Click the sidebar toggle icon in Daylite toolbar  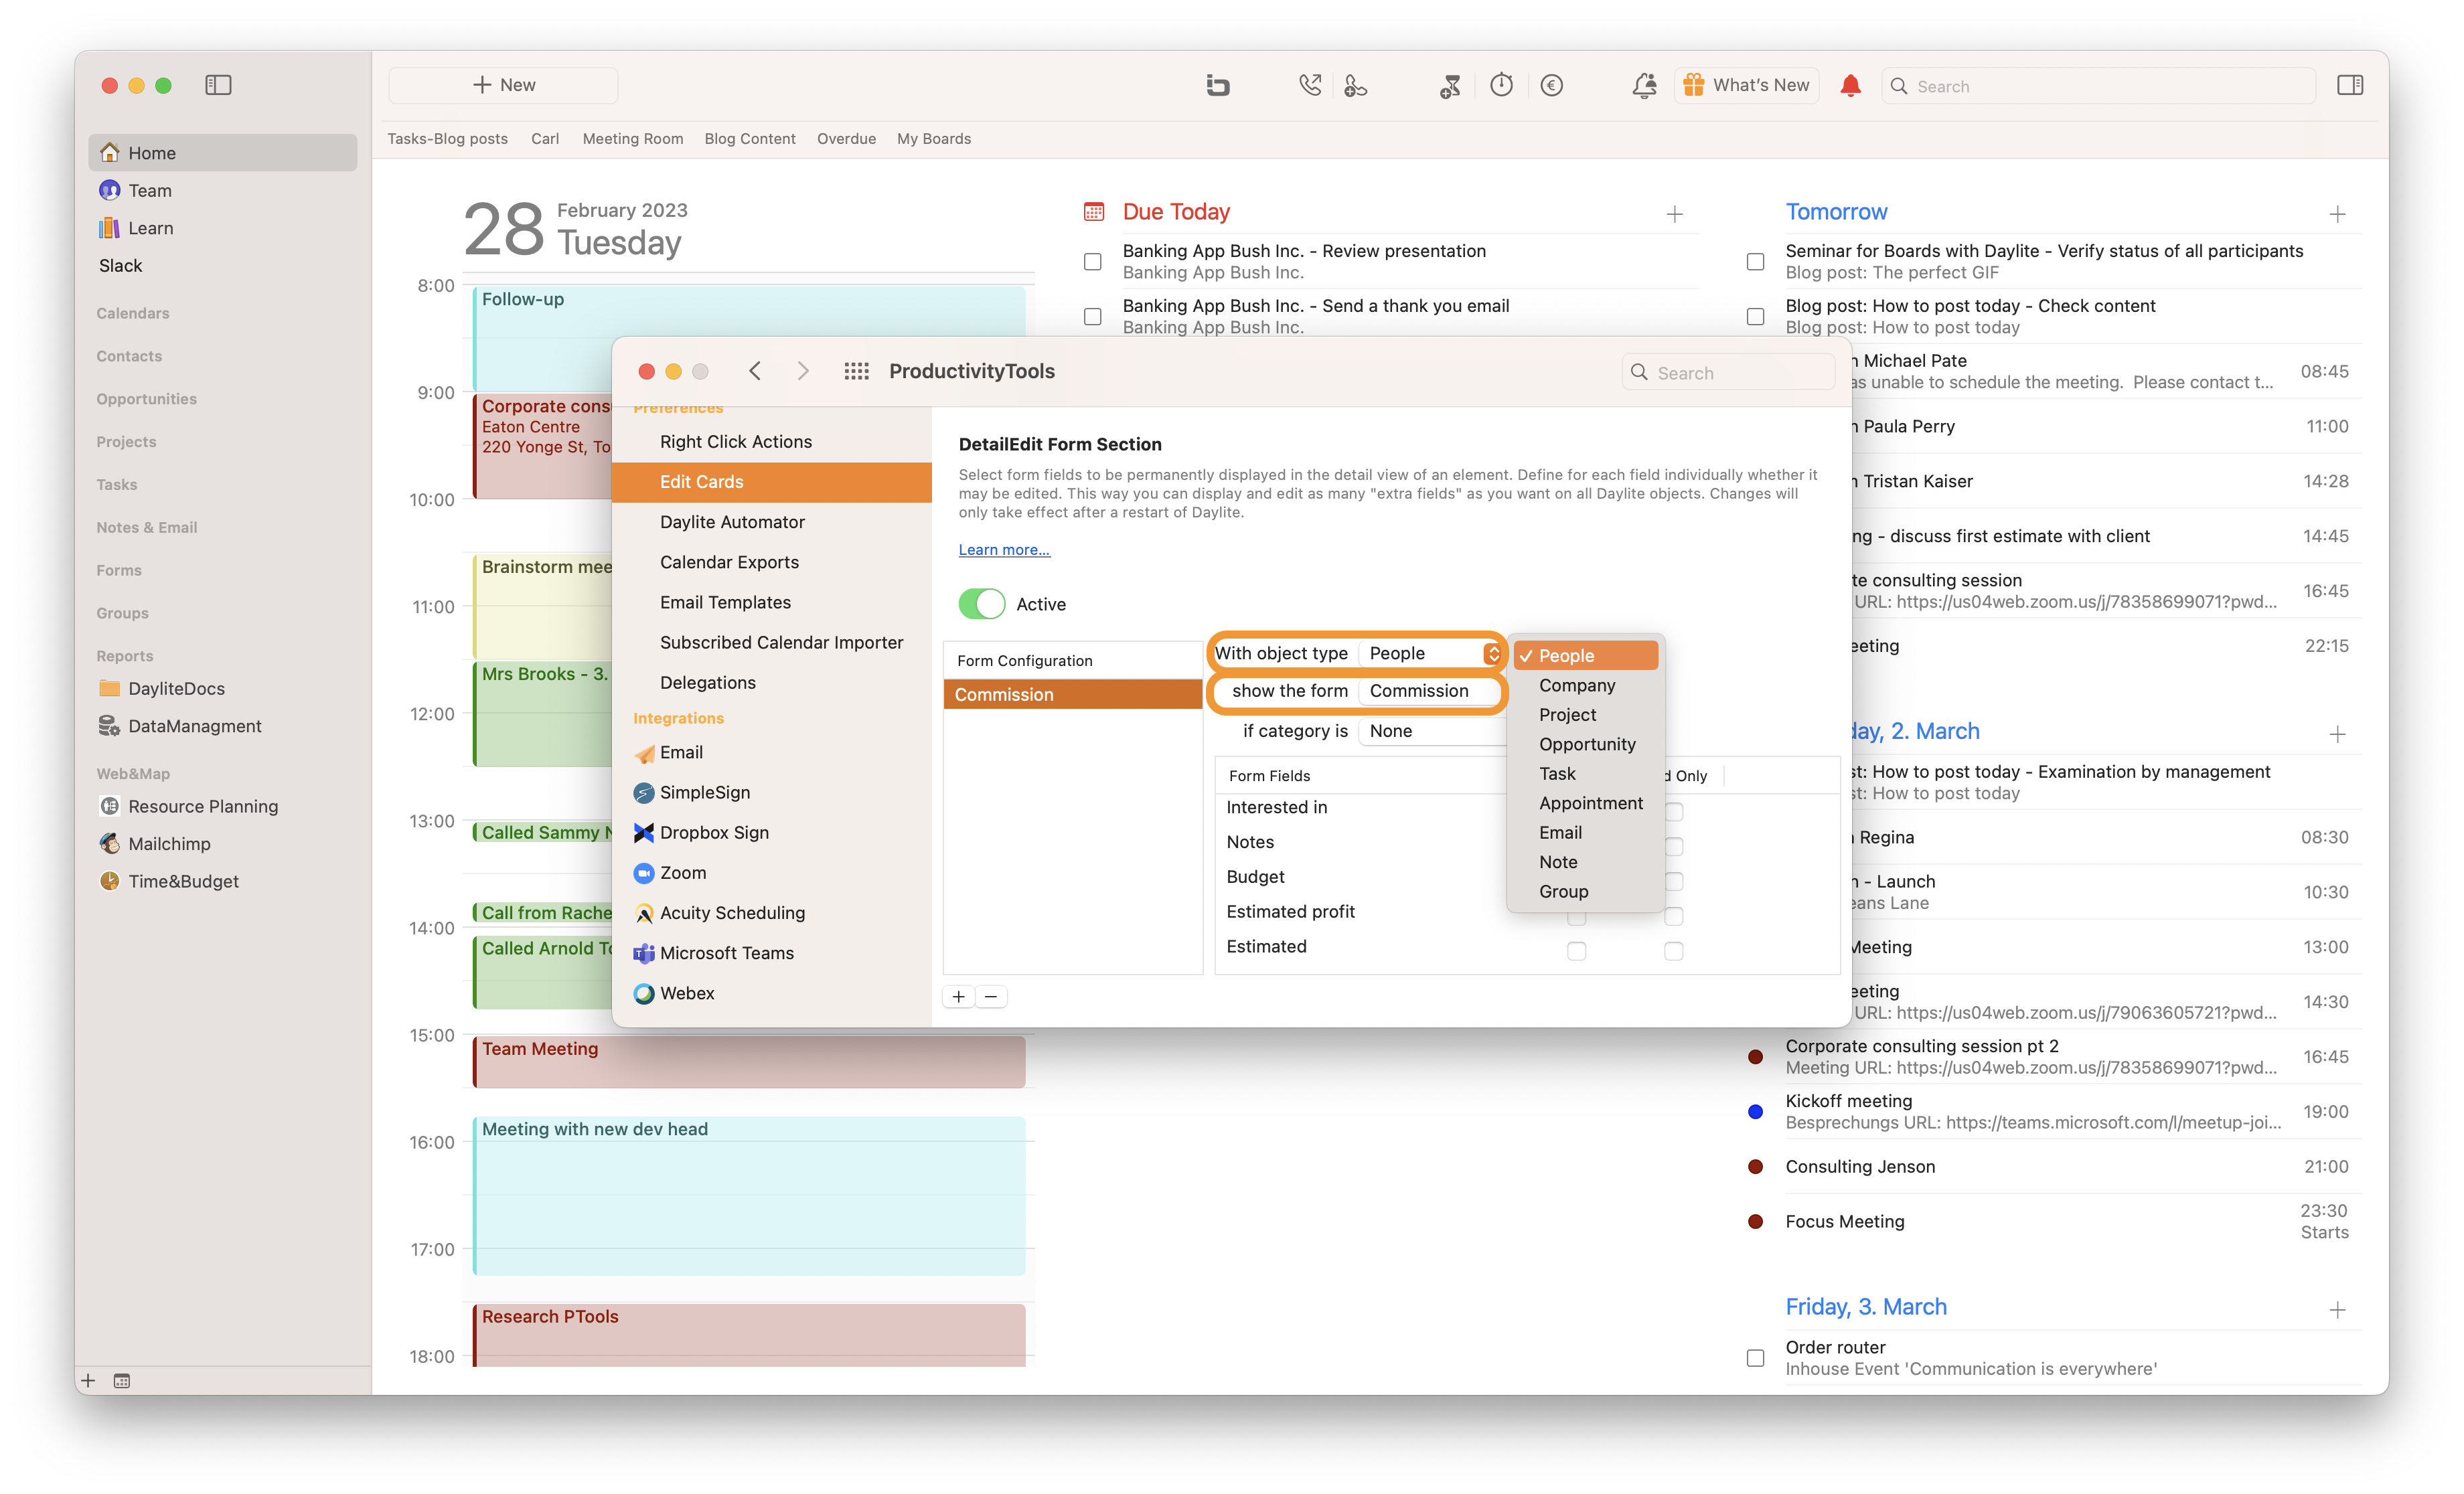click(x=218, y=85)
